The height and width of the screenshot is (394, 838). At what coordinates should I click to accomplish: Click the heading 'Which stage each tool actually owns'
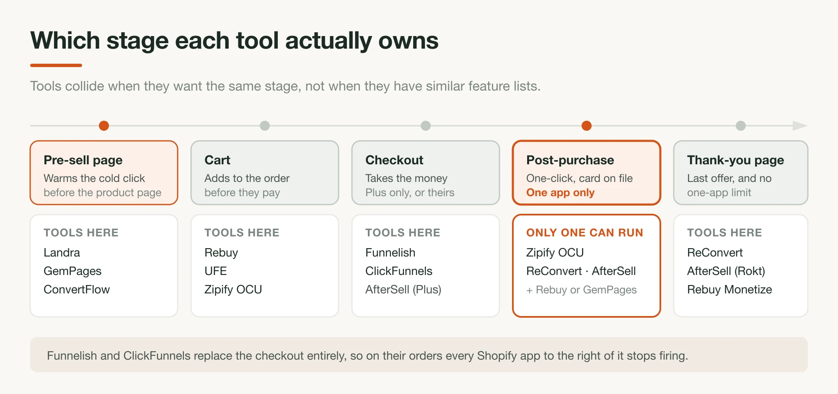[x=234, y=41]
